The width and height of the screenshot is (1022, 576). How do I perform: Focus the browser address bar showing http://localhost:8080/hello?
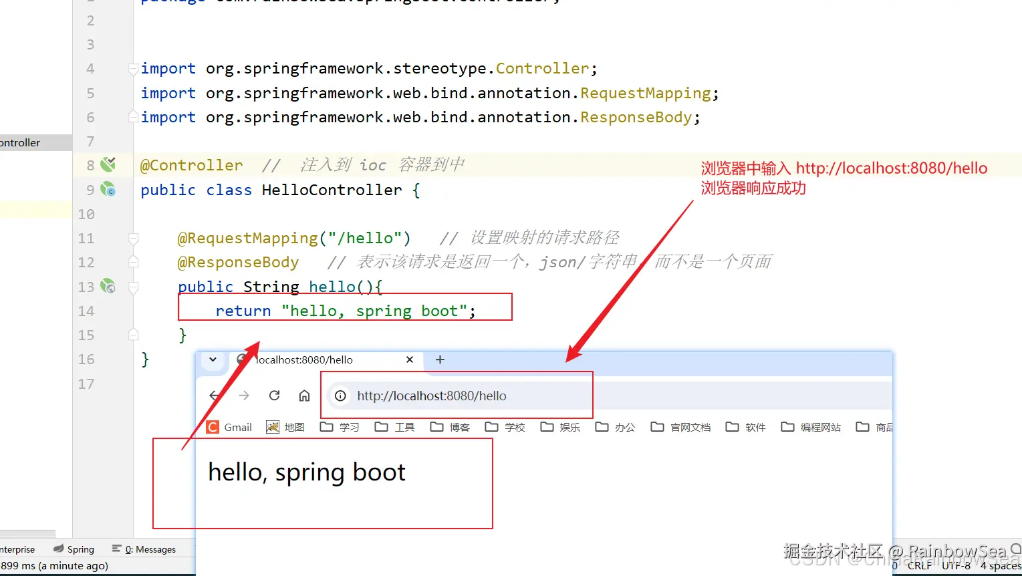(x=610, y=396)
